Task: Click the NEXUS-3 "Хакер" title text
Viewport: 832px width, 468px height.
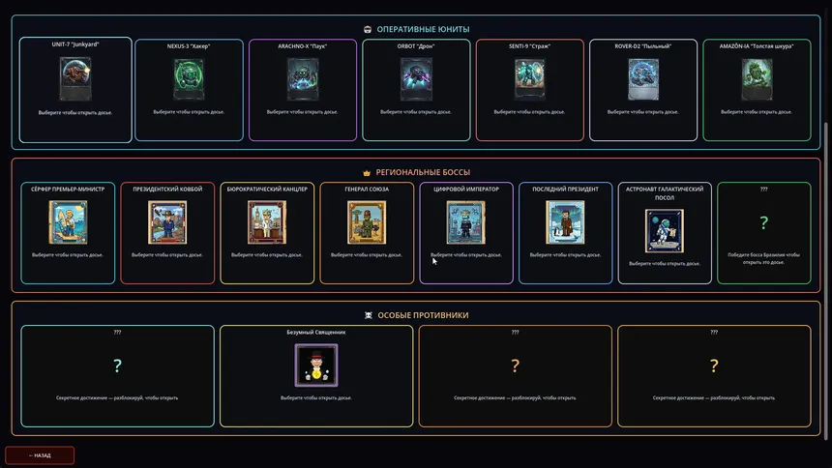Action: (189, 46)
